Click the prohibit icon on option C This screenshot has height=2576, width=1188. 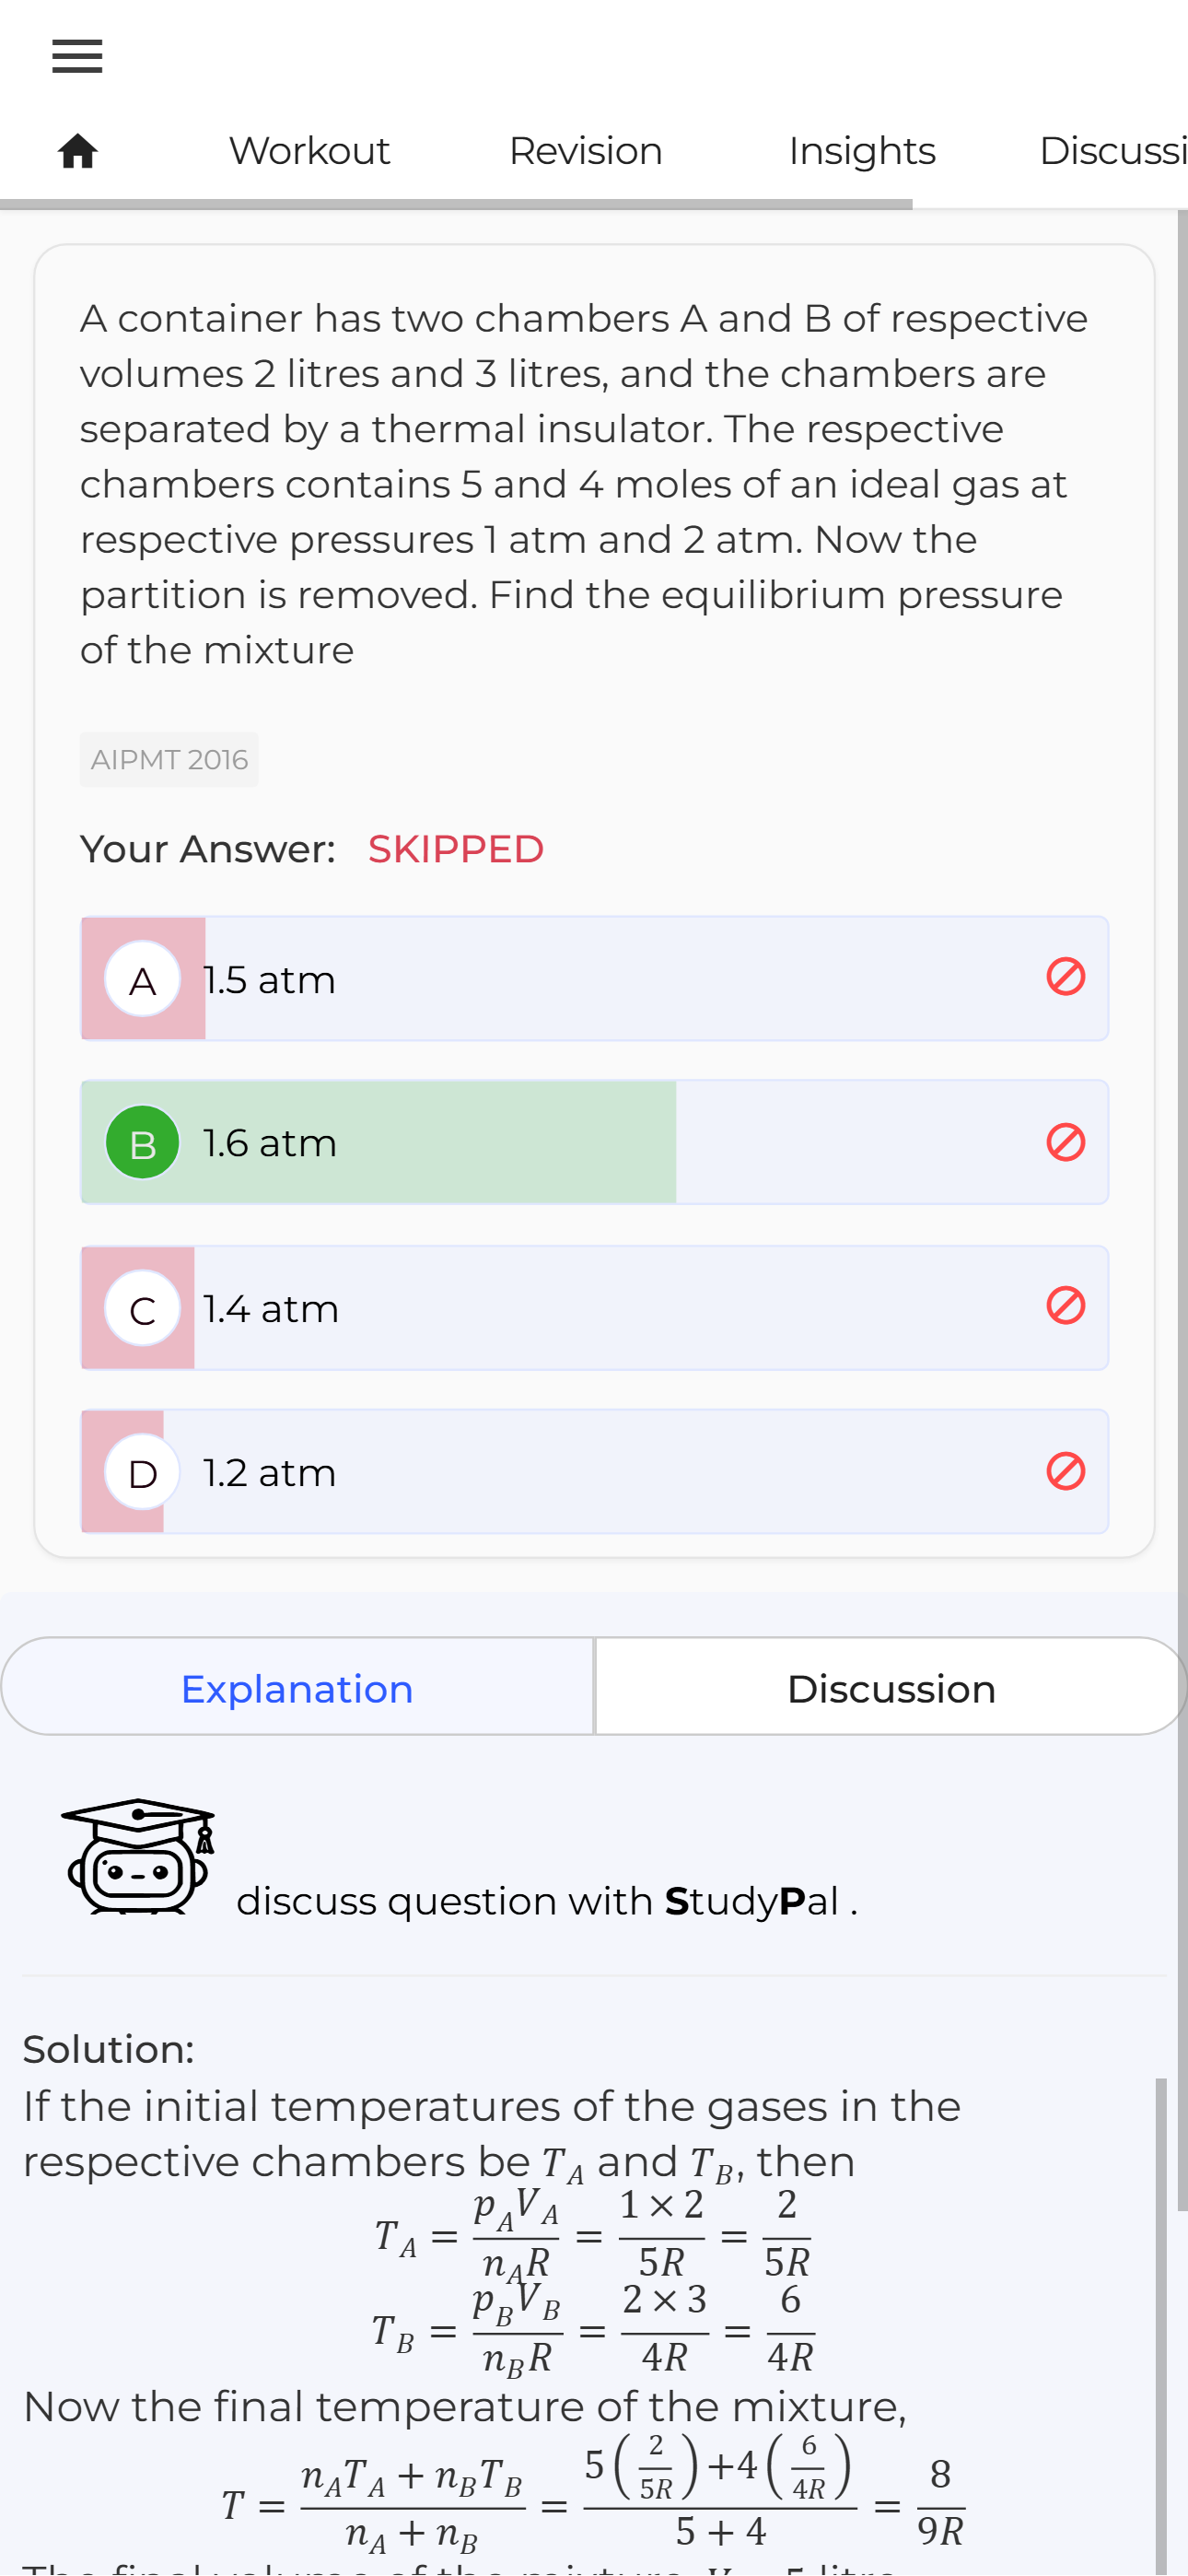click(x=1065, y=1305)
